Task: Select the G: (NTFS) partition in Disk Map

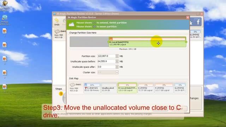Action: tap(180, 88)
